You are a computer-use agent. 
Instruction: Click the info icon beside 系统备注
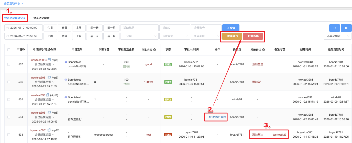coord(263,50)
